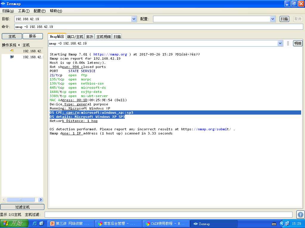Viewport: 305px width, 228px height.
Task: Click the Running: Microsoft Windows XP line
Action: click(x=80, y=108)
